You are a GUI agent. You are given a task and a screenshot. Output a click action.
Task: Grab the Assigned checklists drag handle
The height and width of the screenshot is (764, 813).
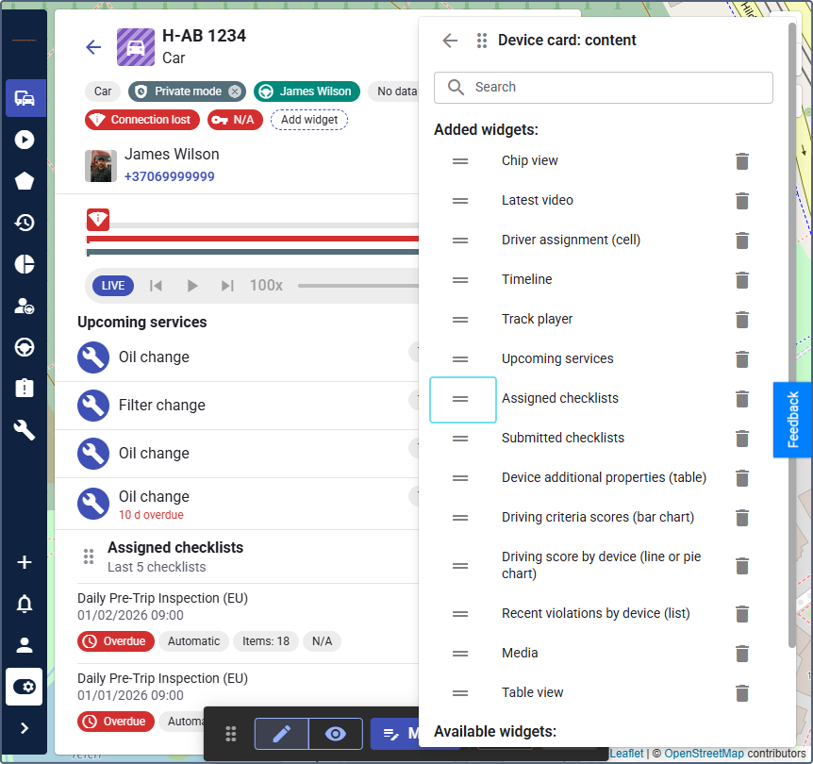tap(460, 399)
